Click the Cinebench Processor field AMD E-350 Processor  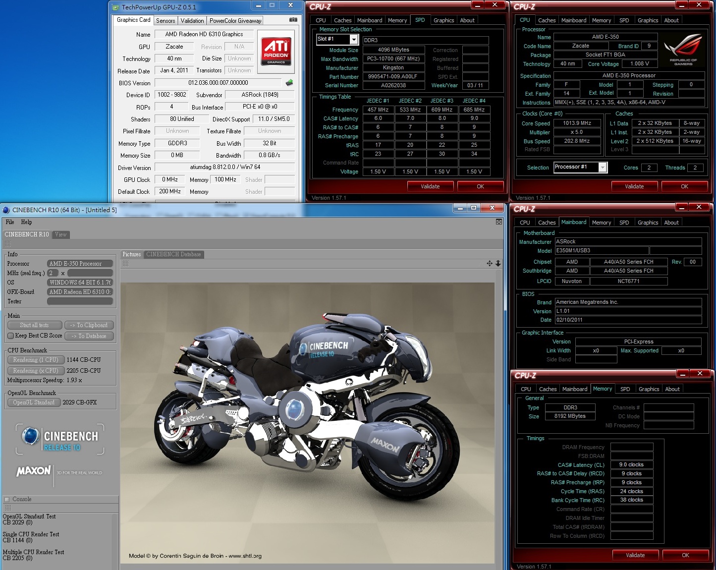point(80,264)
